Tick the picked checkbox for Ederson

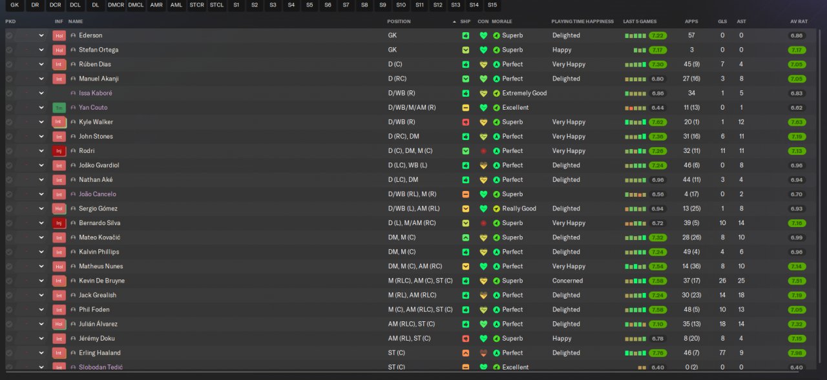(x=9, y=35)
